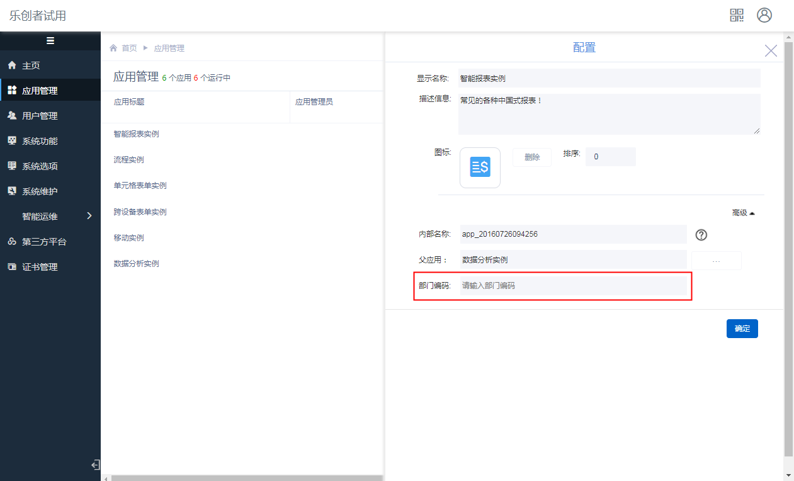The image size is (794, 481).
Task: Collapse the 高级 advanced section
Action: click(x=743, y=213)
